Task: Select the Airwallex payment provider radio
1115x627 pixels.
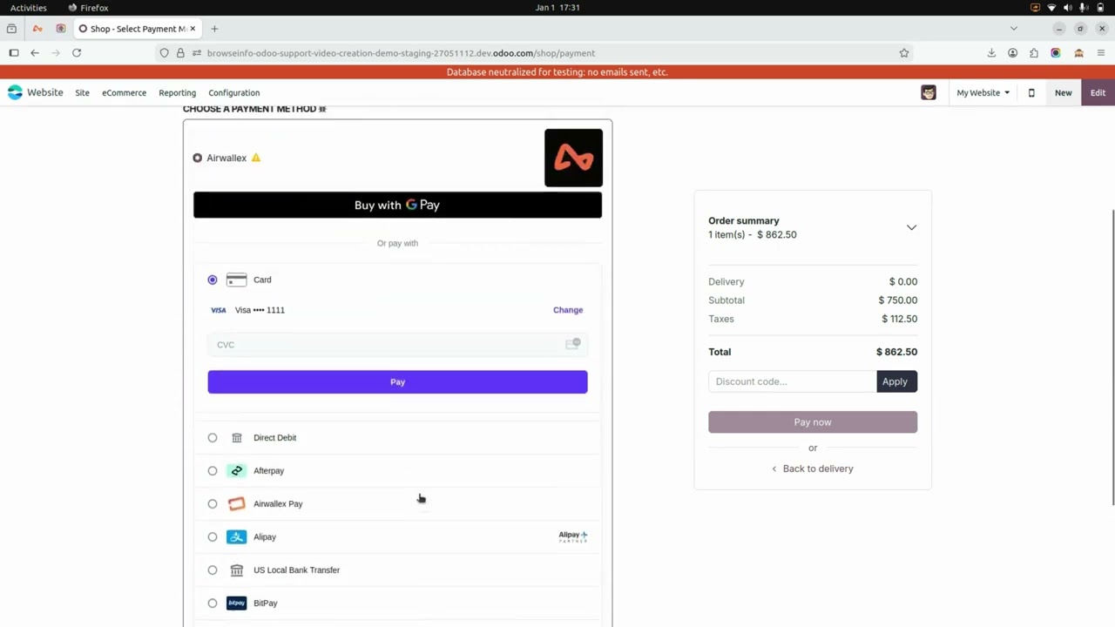Action: 198,158
